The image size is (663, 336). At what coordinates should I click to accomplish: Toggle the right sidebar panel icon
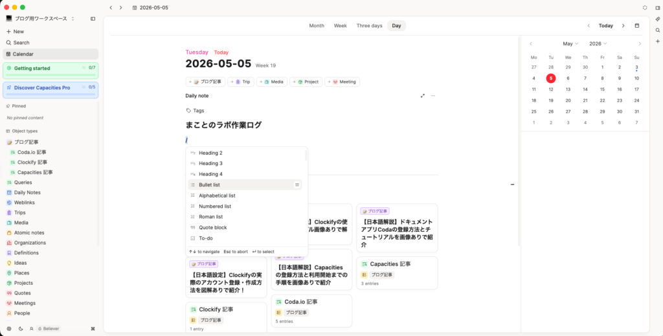point(658,8)
